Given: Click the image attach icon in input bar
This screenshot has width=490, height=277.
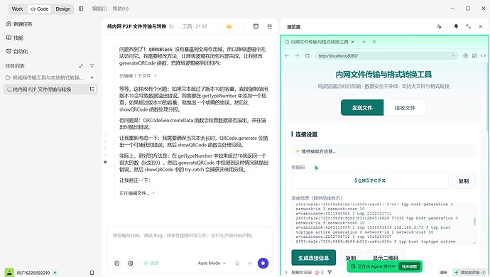Looking at the screenshot, I should click(131, 264).
